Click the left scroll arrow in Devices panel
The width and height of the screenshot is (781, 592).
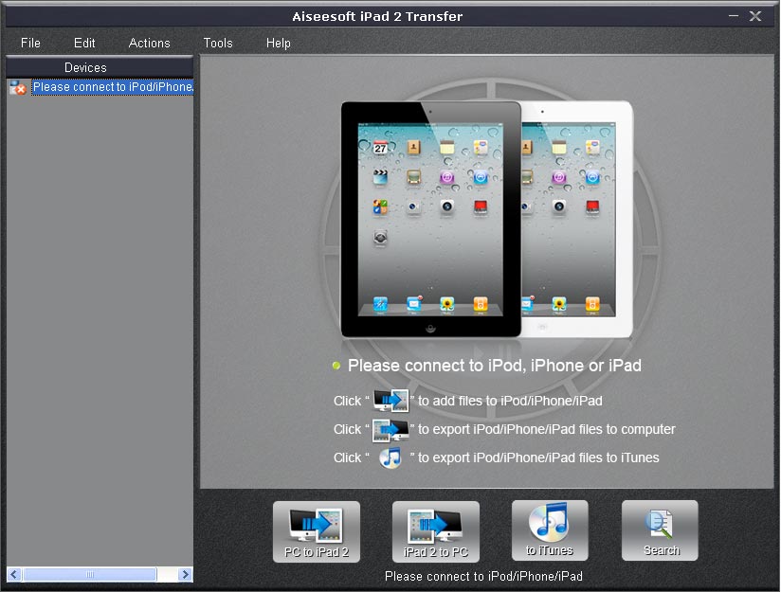pos(14,574)
